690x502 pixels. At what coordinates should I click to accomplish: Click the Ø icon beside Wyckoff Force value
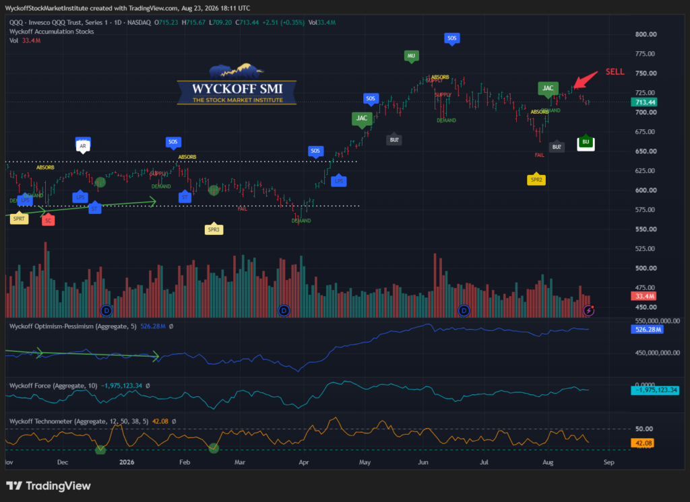coord(148,386)
